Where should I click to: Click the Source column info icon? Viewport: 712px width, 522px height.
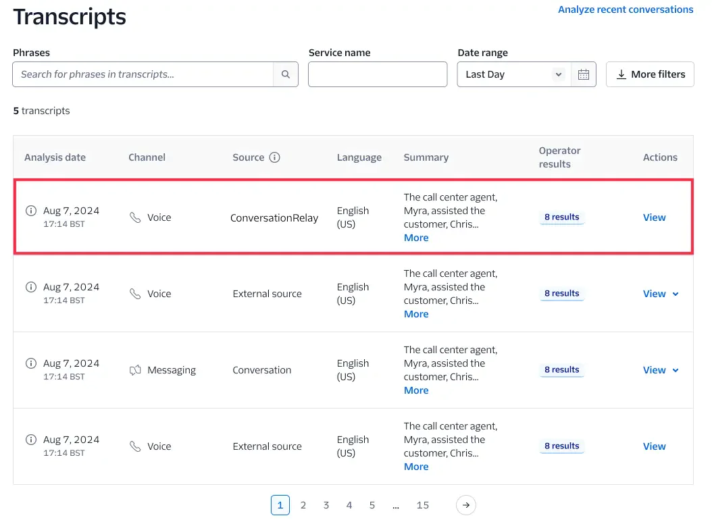click(274, 157)
